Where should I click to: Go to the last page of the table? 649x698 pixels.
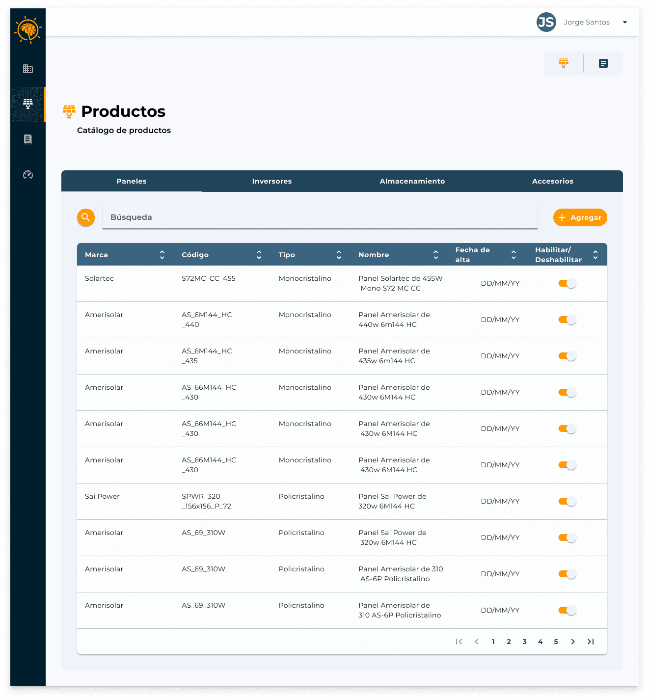pyautogui.click(x=591, y=642)
